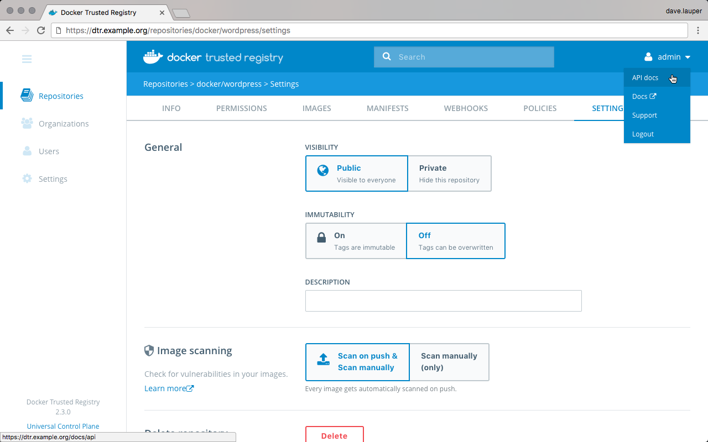Open the Permissions tab
Image resolution: width=708 pixels, height=442 pixels.
pyautogui.click(x=241, y=108)
